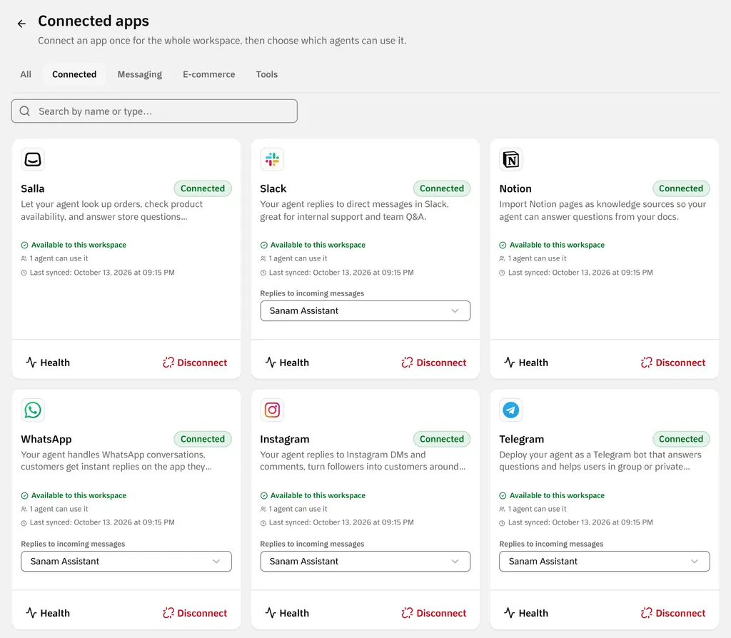Click the Salla app logo
Viewport: 731px width, 638px height.
pyautogui.click(x=33, y=159)
